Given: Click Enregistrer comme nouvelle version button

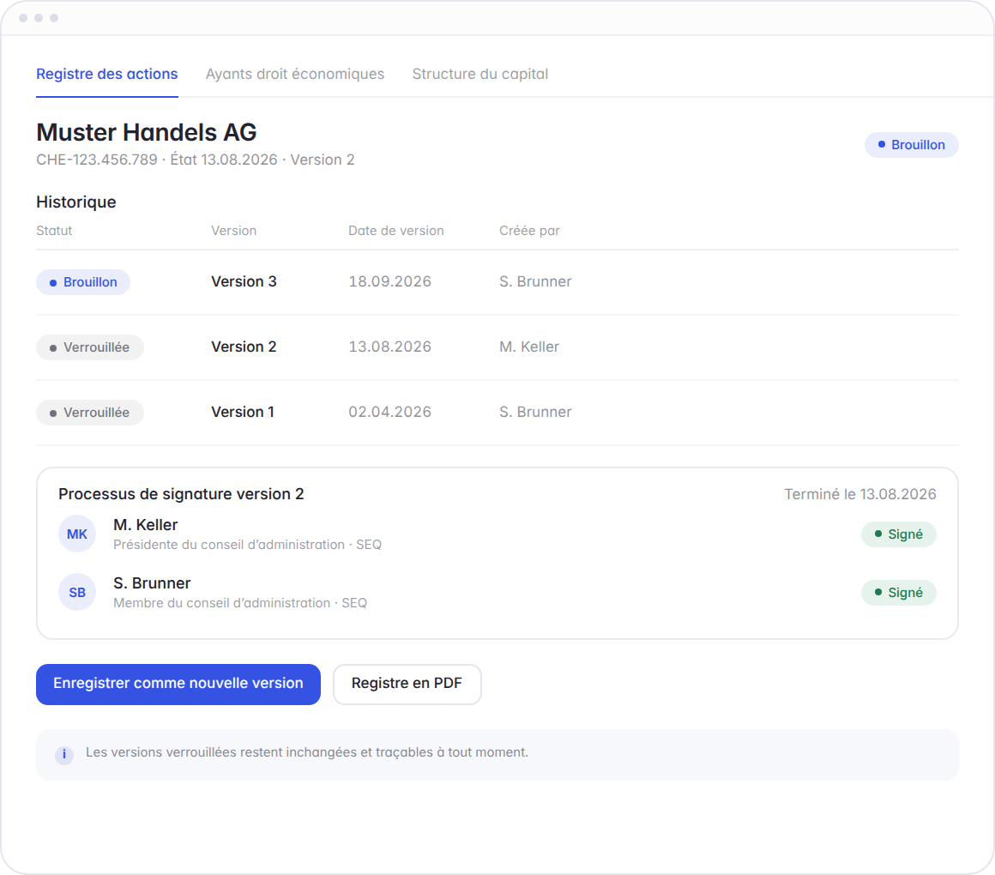Looking at the screenshot, I should [178, 684].
